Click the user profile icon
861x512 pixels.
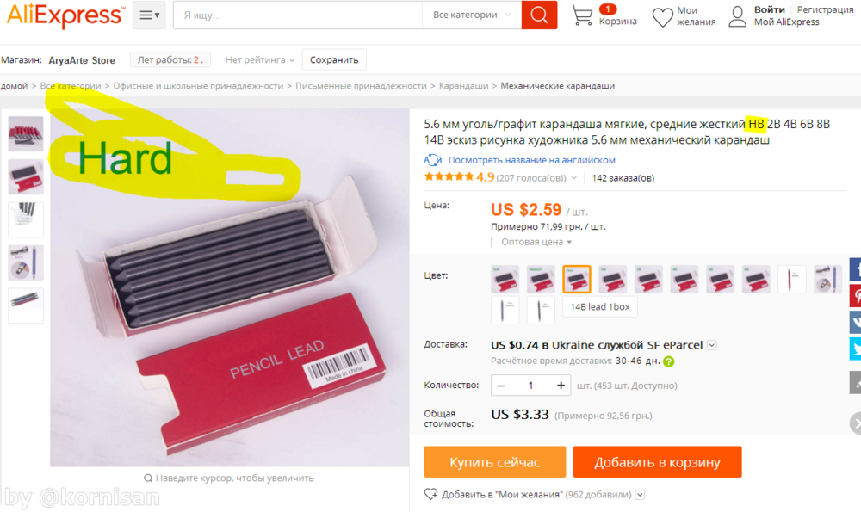[738, 16]
